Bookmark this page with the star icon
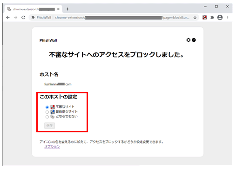Screen dimensions: 236x169 pos(195,18)
